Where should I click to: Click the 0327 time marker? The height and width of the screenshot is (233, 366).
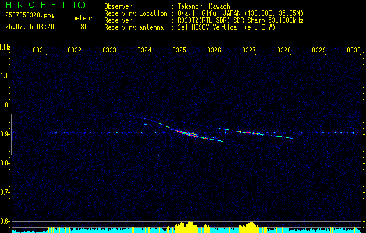tap(249, 50)
